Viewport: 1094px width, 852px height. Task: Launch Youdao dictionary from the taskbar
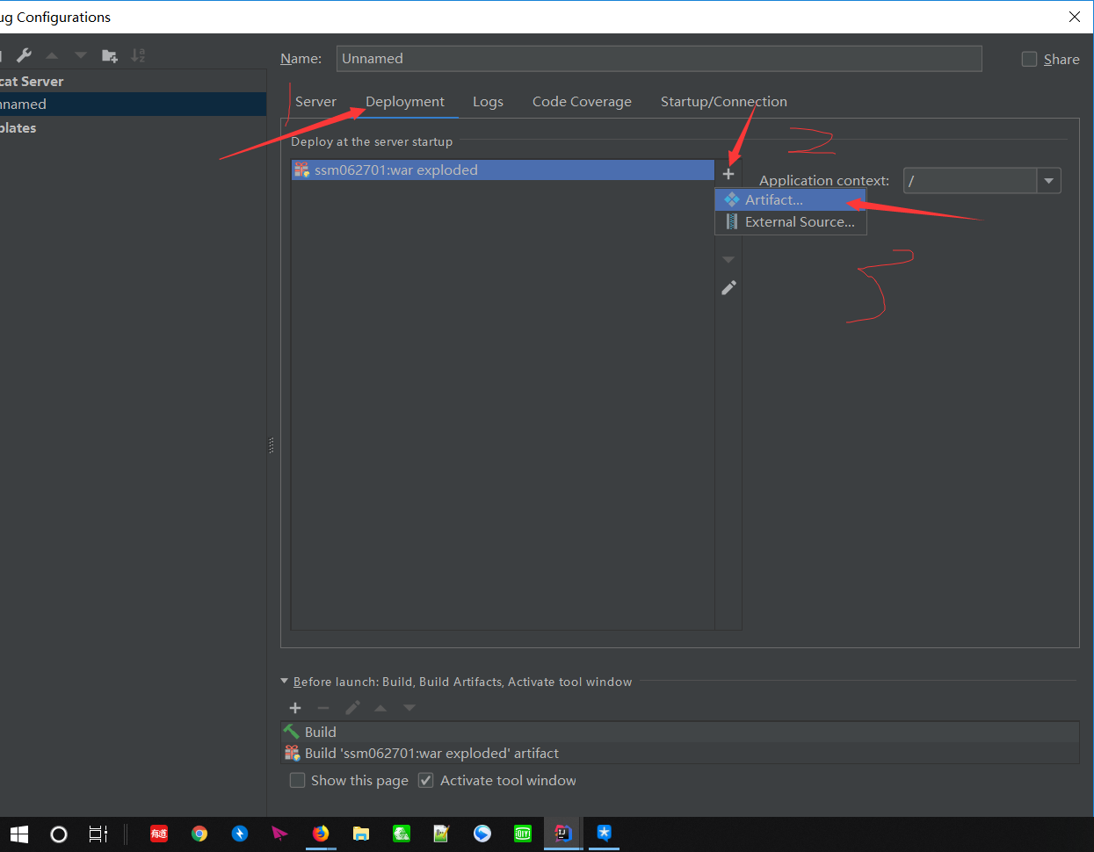(159, 834)
